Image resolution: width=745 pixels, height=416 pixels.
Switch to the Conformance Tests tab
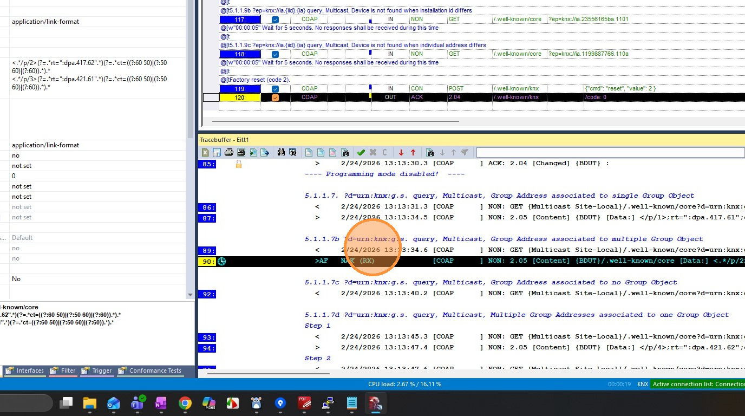pyautogui.click(x=150, y=371)
